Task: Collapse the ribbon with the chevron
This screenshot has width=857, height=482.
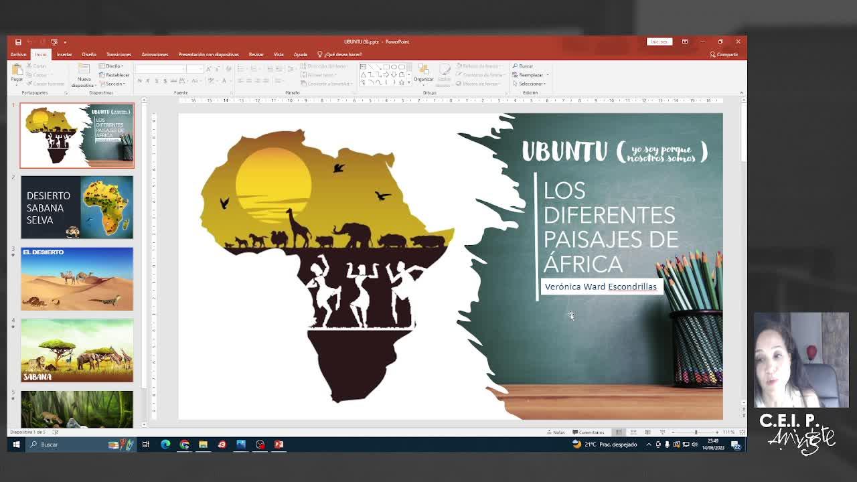Action: click(x=742, y=92)
